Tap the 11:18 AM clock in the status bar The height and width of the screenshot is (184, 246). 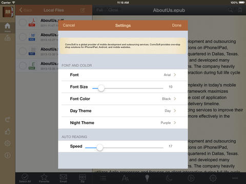[x=123, y=3]
